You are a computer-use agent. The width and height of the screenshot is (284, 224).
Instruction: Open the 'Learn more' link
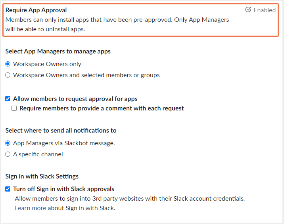pyautogui.click(x=31, y=208)
